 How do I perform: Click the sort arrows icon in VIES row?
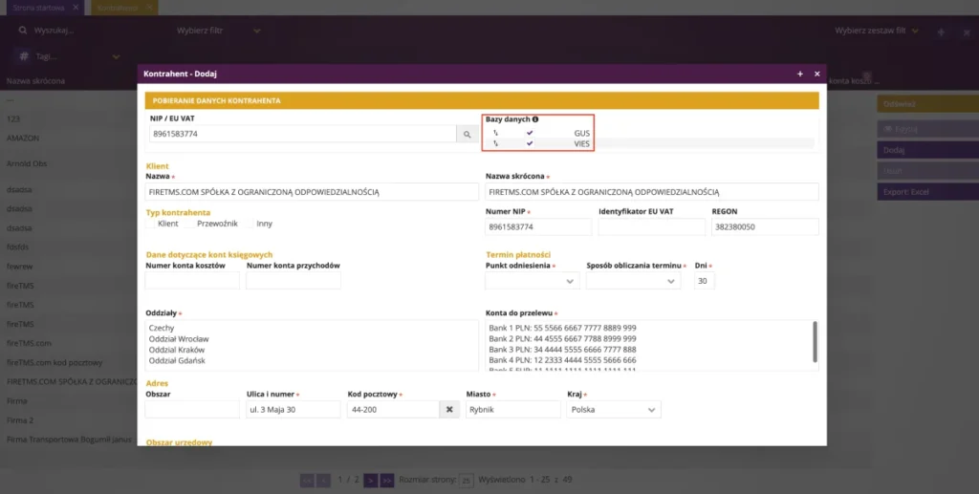click(496, 143)
